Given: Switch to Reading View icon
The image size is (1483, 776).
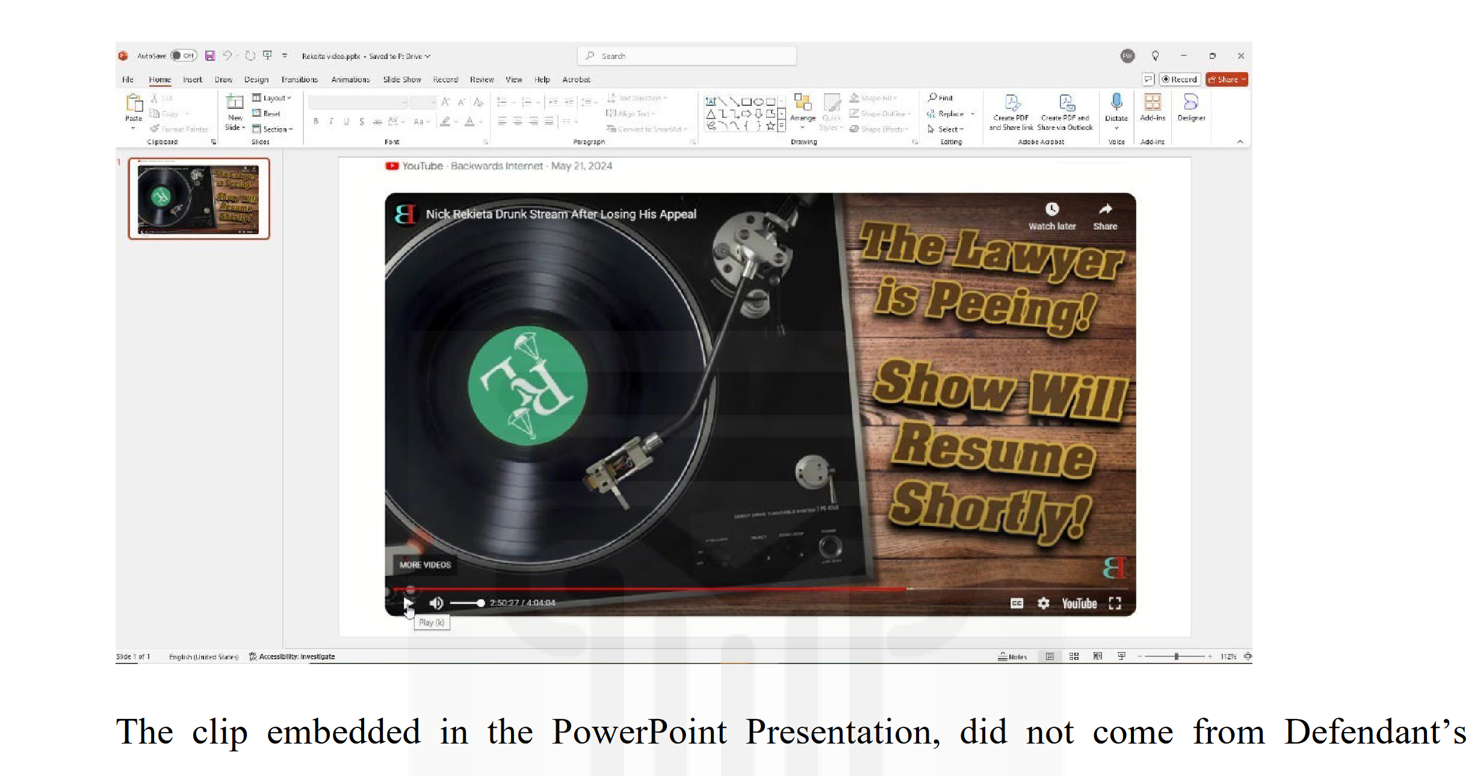Looking at the screenshot, I should point(1098,656).
